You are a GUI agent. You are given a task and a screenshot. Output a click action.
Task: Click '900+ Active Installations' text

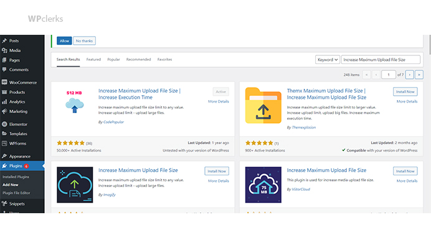click(x=265, y=150)
